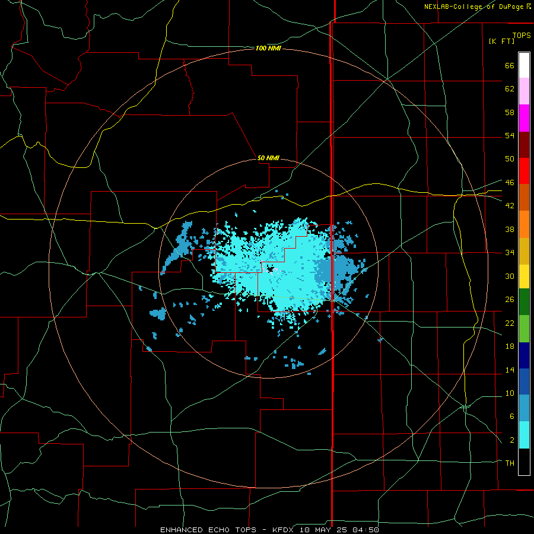
Task: Click the legend value 34
Action: pyautogui.click(x=510, y=253)
